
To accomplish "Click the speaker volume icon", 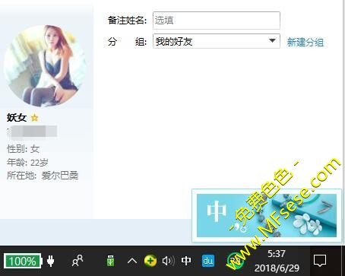I will pyautogui.click(x=168, y=261).
